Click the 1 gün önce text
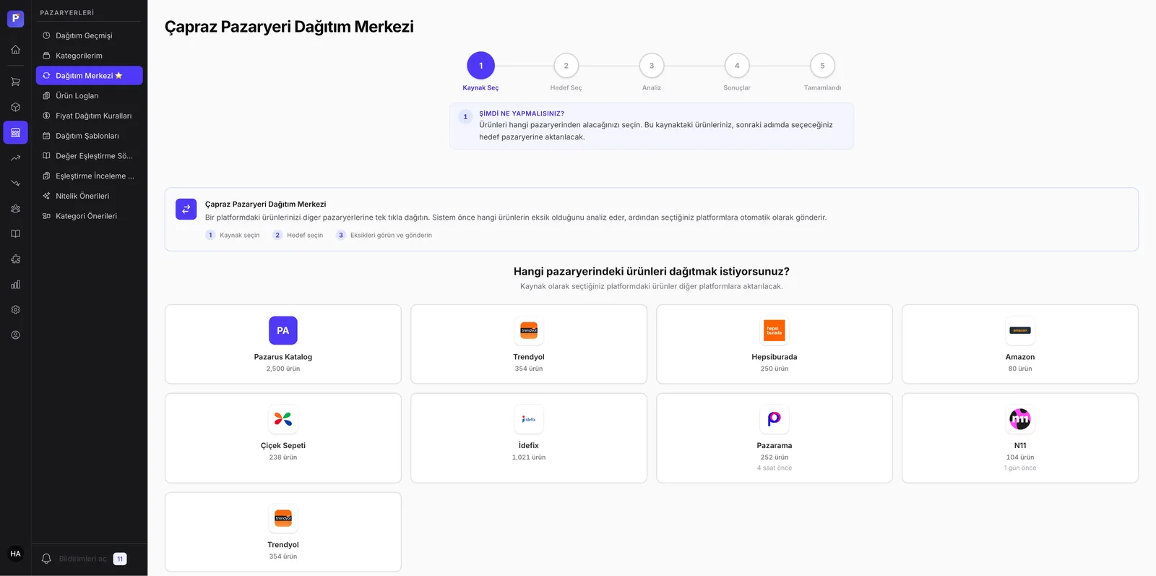This screenshot has height=576, width=1156. tap(1020, 468)
